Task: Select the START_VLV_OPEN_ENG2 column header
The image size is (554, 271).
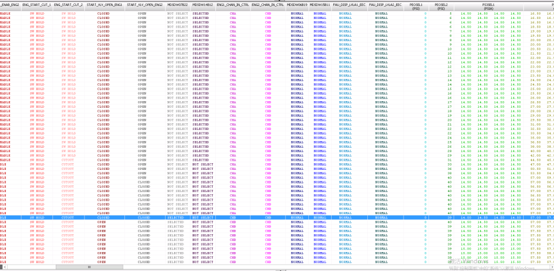Action: (x=144, y=4)
